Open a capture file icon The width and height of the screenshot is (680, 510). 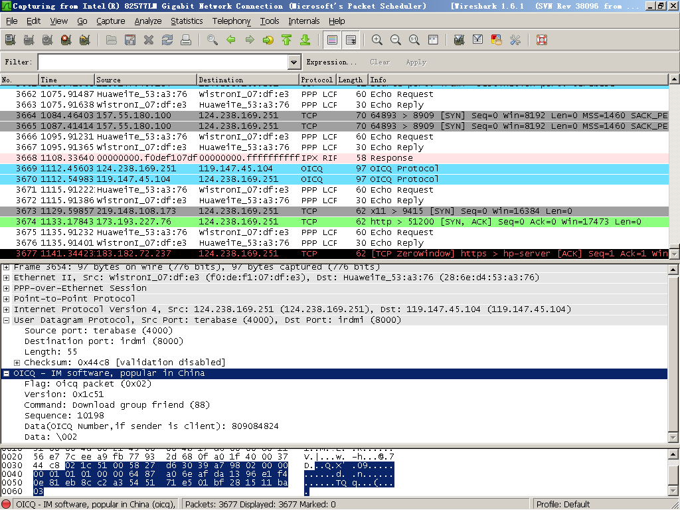point(112,40)
